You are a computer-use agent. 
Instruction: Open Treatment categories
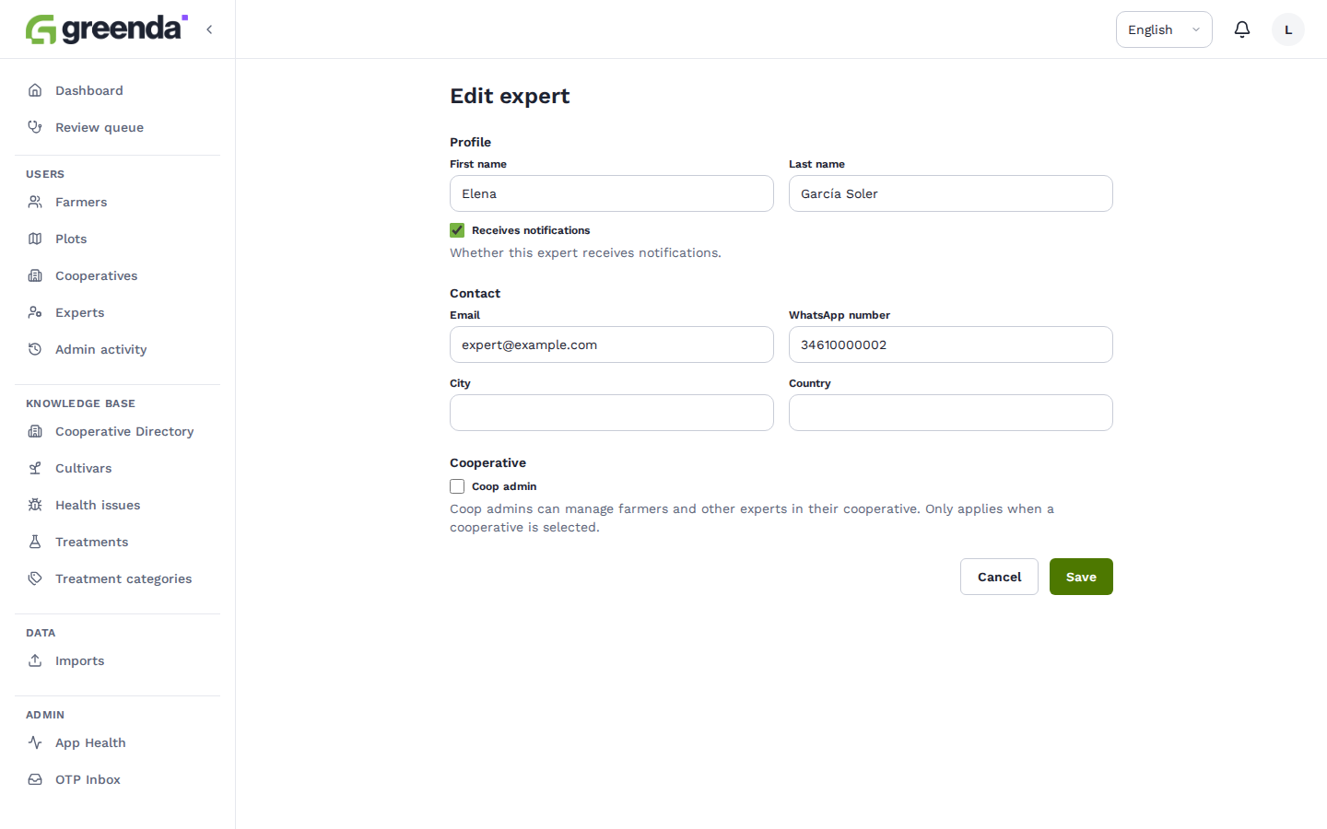[117, 578]
